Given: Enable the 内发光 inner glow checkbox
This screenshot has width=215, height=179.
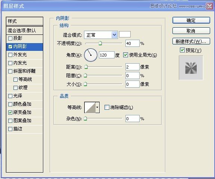Looking at the screenshot, I should pos(10,63).
